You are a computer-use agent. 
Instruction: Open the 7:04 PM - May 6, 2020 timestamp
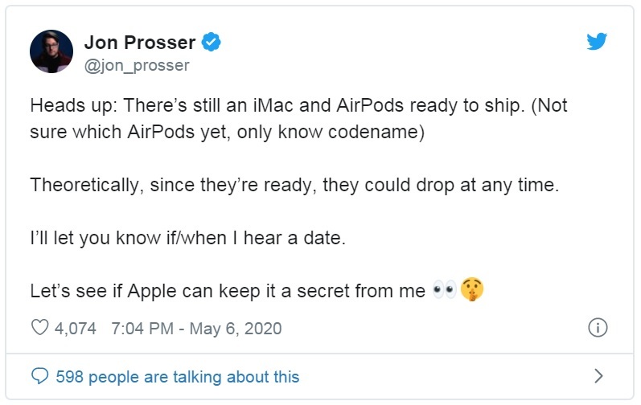point(196,328)
